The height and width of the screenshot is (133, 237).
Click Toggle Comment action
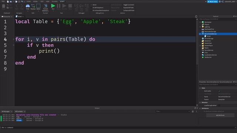click(128, 5)
